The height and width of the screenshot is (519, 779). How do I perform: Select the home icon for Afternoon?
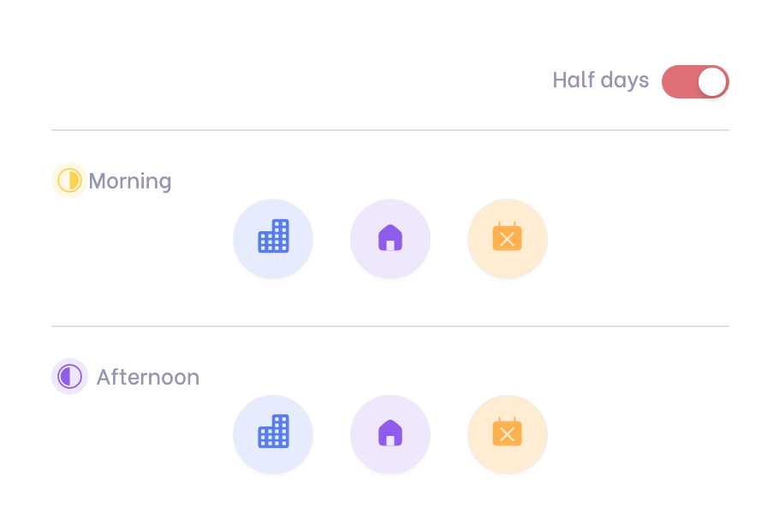click(390, 433)
